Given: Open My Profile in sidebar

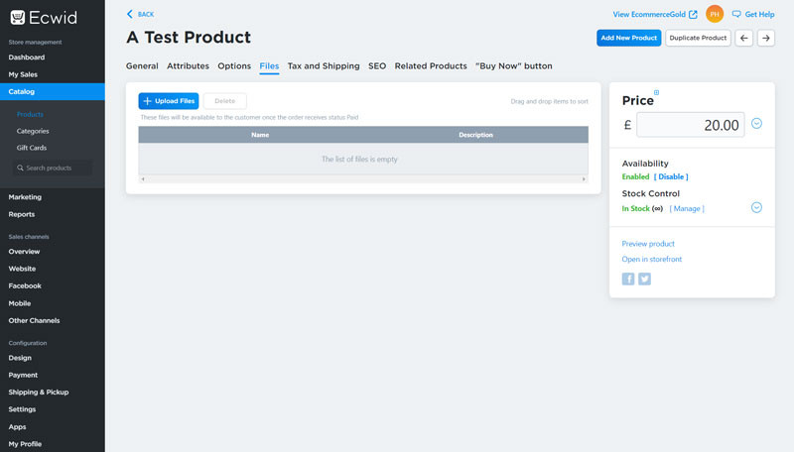Looking at the screenshot, I should [25, 444].
